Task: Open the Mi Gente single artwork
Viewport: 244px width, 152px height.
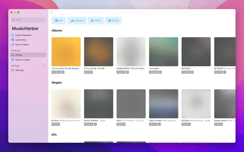Action: coord(196,104)
